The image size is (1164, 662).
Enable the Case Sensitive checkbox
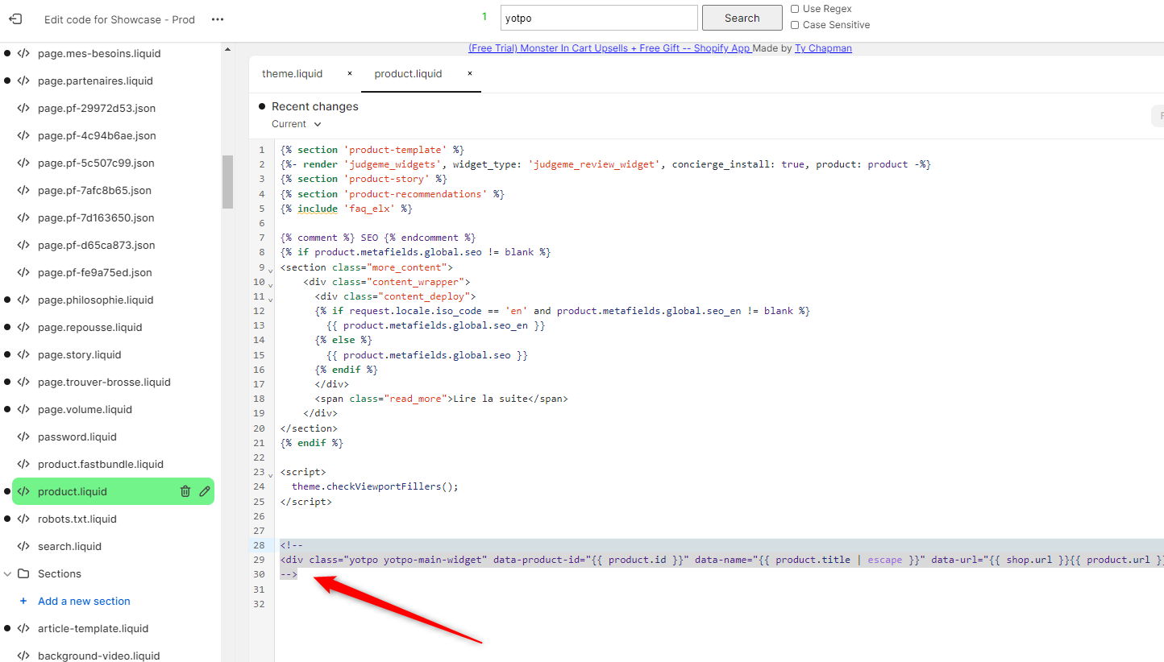coord(795,25)
